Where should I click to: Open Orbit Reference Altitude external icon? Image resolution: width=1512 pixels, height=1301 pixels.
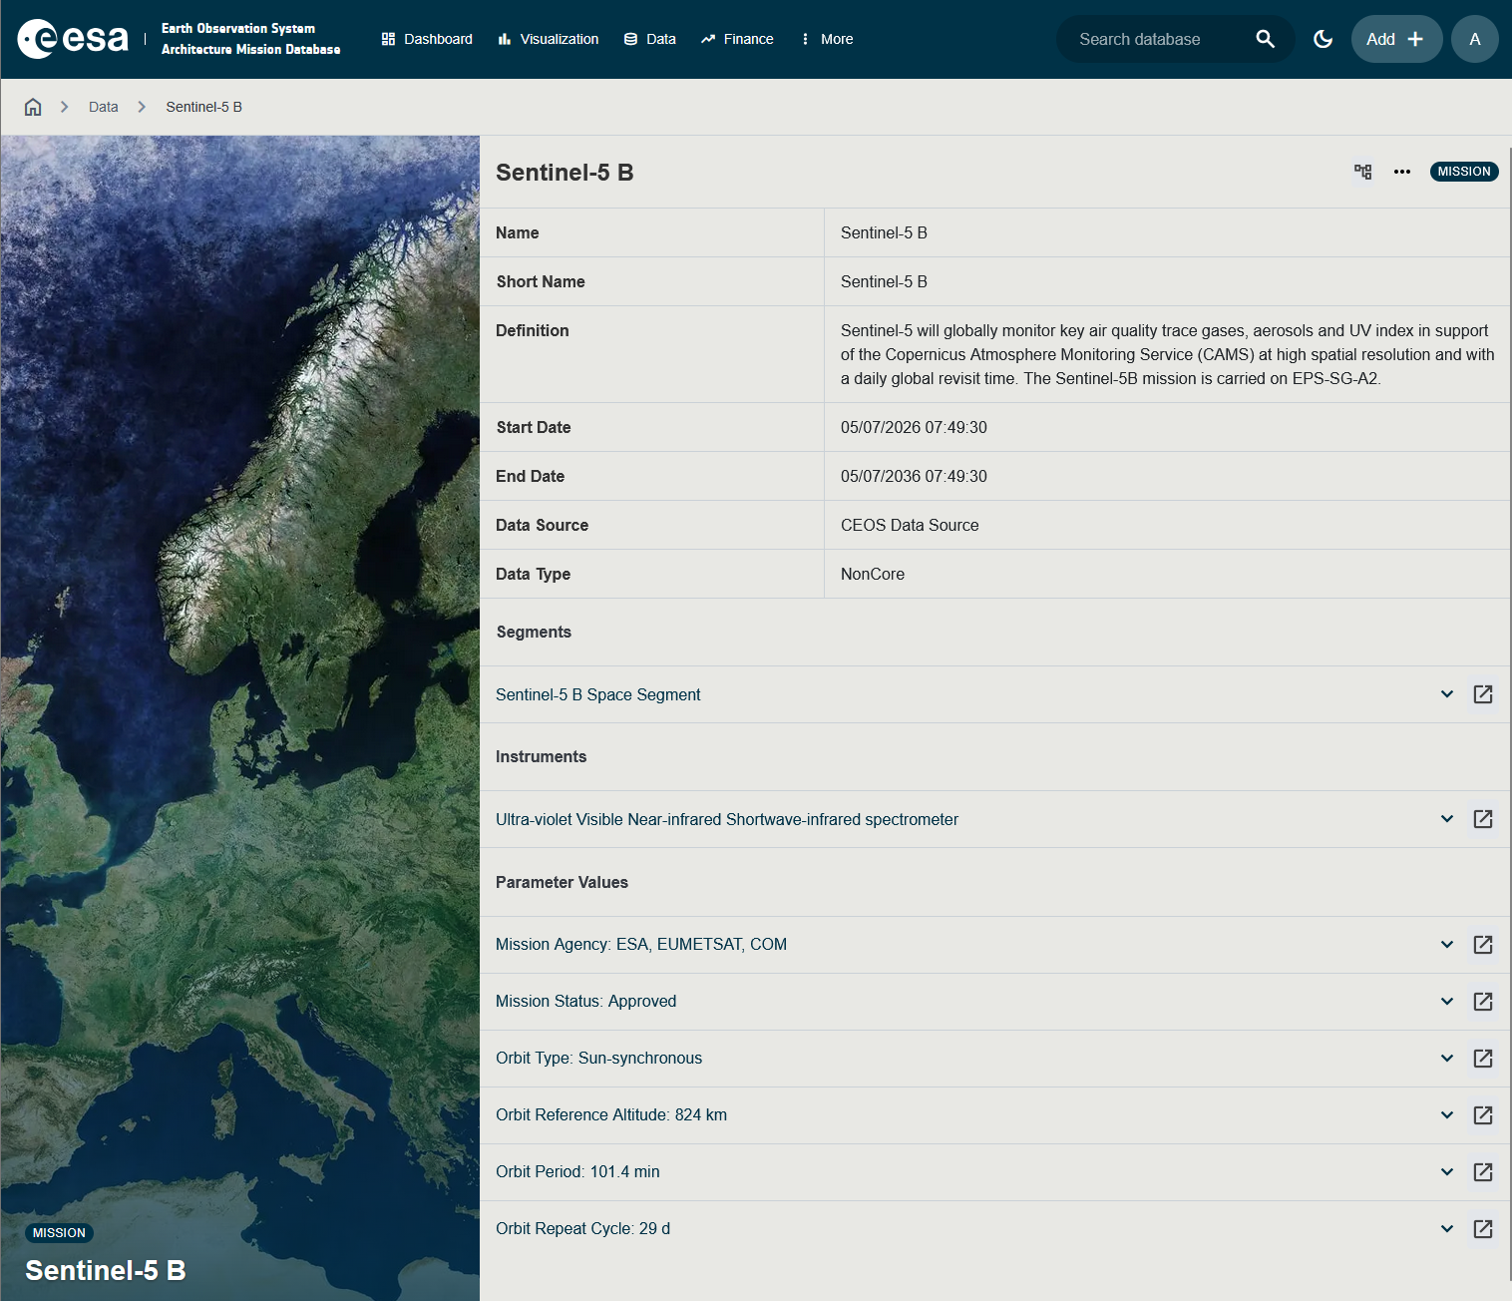[1483, 1115]
